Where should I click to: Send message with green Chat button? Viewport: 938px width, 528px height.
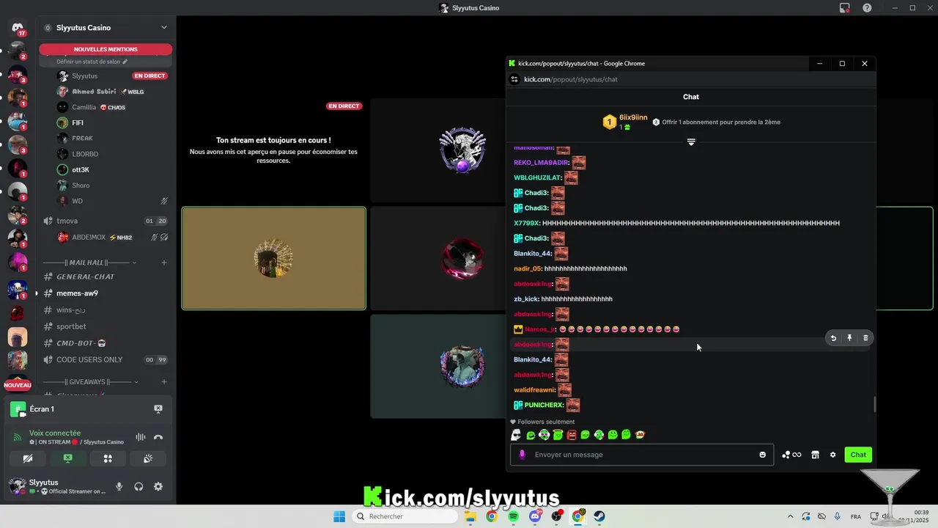pos(858,455)
